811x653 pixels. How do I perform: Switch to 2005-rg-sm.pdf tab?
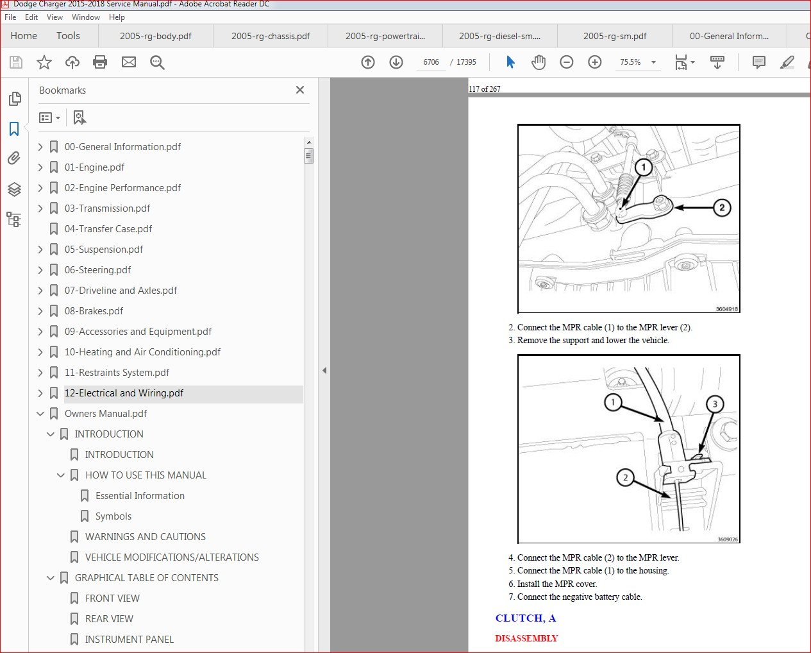click(615, 36)
